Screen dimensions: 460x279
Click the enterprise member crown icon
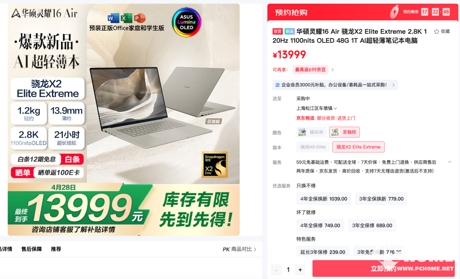(x=277, y=85)
